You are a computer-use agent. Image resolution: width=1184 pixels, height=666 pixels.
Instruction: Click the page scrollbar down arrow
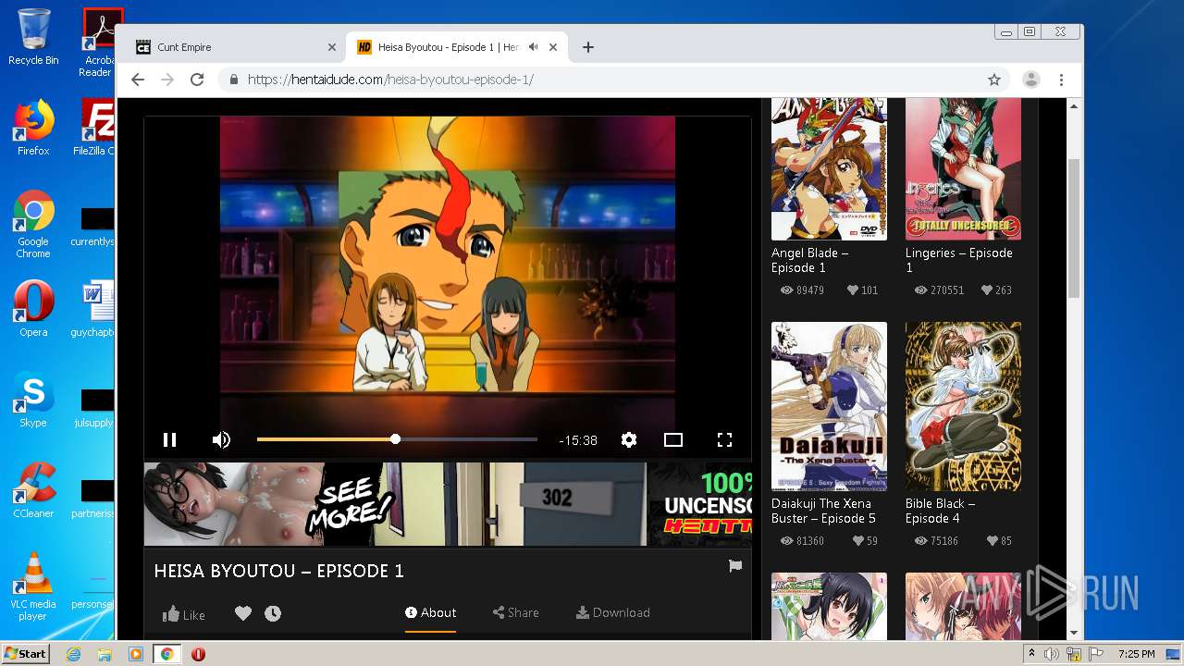[1074, 633]
